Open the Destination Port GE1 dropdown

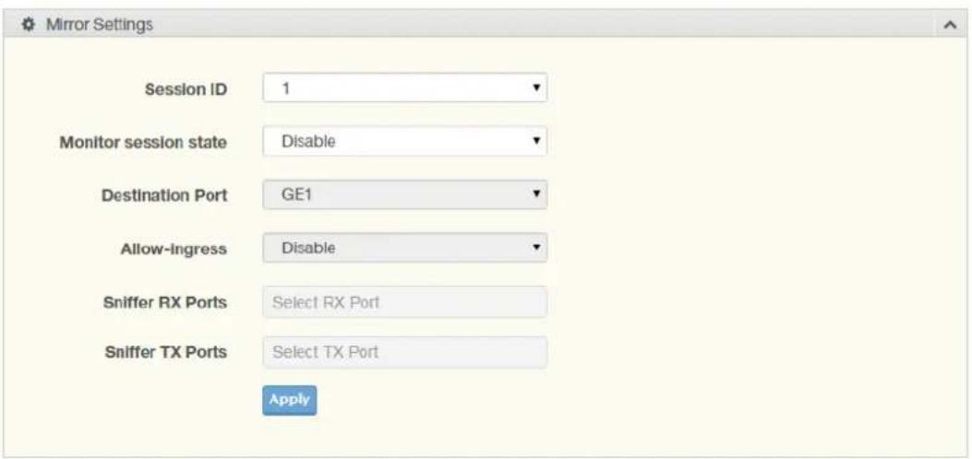click(x=405, y=194)
